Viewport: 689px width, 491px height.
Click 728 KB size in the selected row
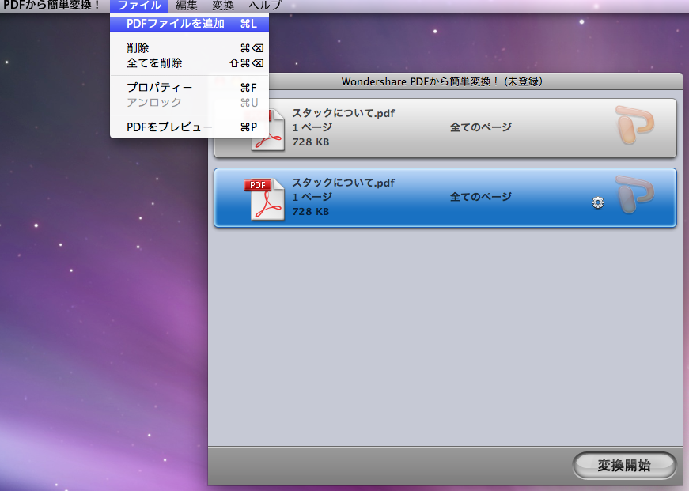[311, 211]
